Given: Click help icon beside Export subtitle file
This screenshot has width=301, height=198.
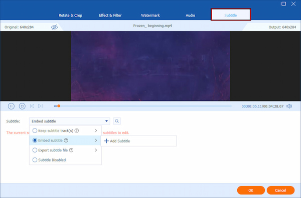Looking at the screenshot, I should pos(71,150).
